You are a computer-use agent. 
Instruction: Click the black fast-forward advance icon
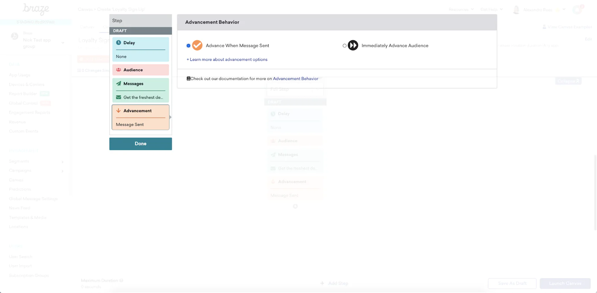click(353, 45)
